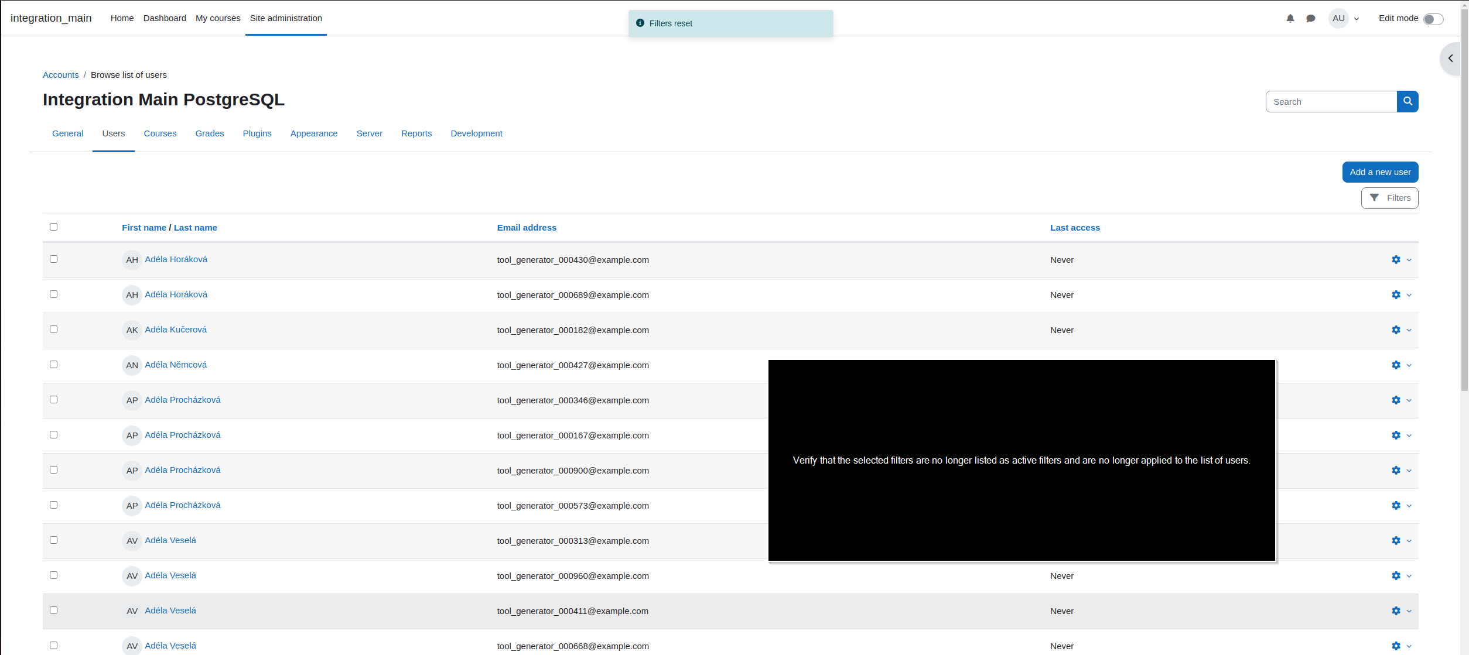Expand actions chevron for tool_generator_000427
The image size is (1469, 655).
click(x=1409, y=365)
